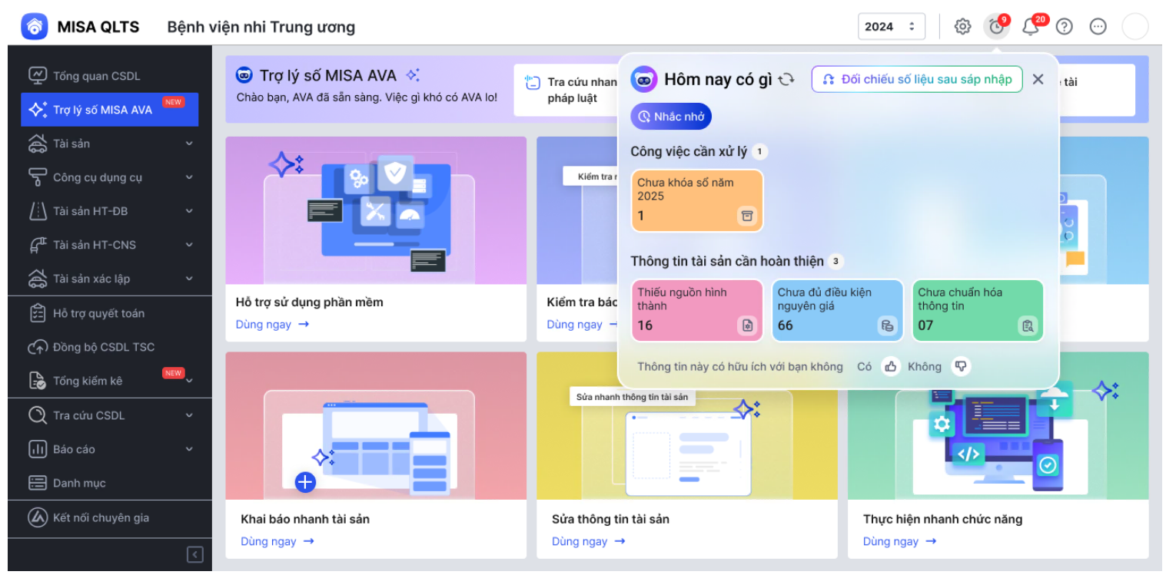The height and width of the screenshot is (588, 1176).
Task: Open Đồng bộ CSDL TSC in the sidebar
Action: point(110,347)
